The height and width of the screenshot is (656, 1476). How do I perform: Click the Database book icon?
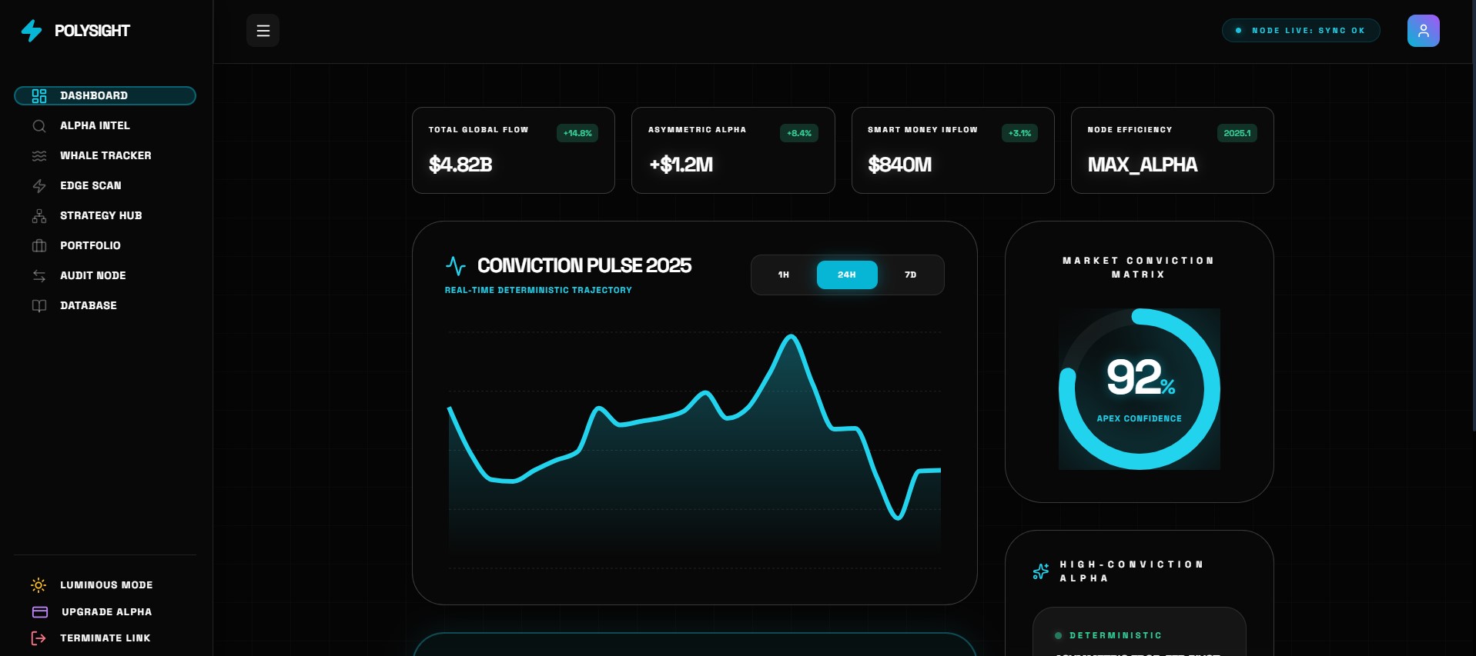pyautogui.click(x=39, y=306)
